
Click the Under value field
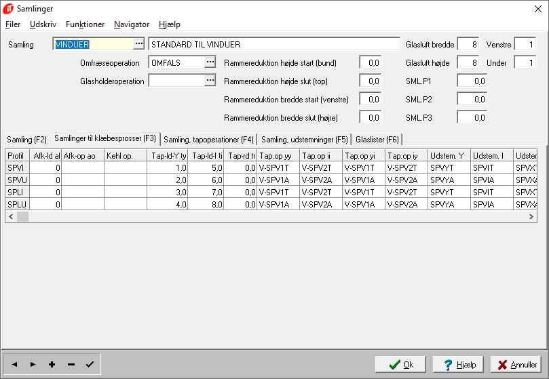coord(525,62)
